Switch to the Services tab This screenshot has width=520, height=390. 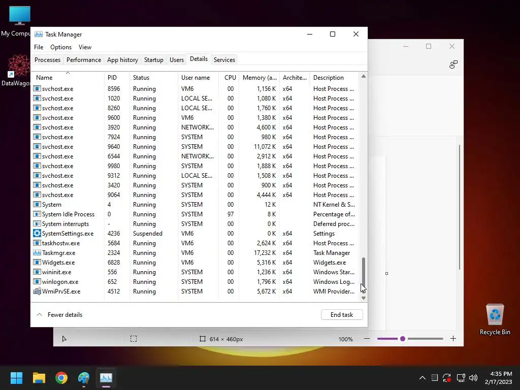pos(224,60)
